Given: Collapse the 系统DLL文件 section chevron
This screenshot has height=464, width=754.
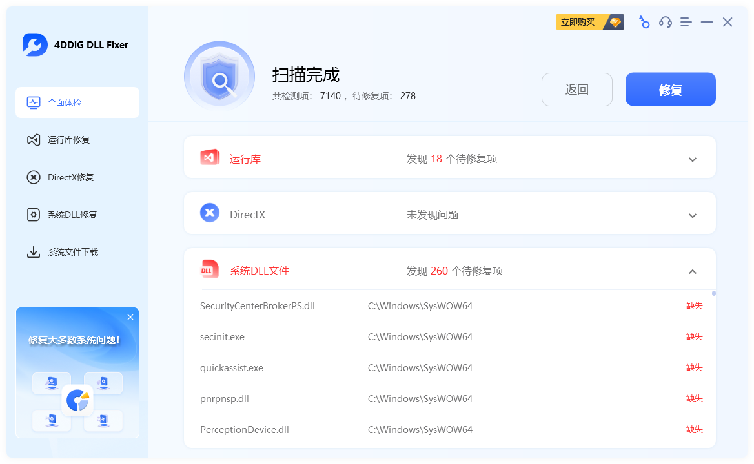Looking at the screenshot, I should coord(693,271).
